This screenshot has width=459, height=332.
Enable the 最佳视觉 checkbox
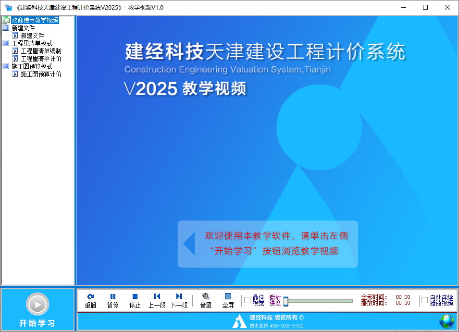tap(248, 300)
